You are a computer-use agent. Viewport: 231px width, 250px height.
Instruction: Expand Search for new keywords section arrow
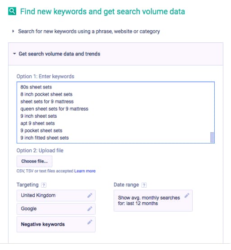(13, 31)
